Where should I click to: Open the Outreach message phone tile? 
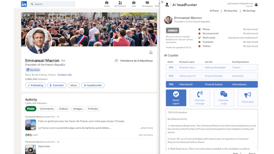(200, 98)
